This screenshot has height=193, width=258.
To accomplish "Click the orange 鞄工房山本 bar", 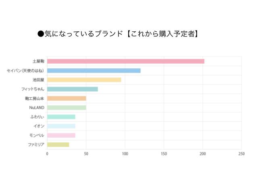I will pos(67,98).
